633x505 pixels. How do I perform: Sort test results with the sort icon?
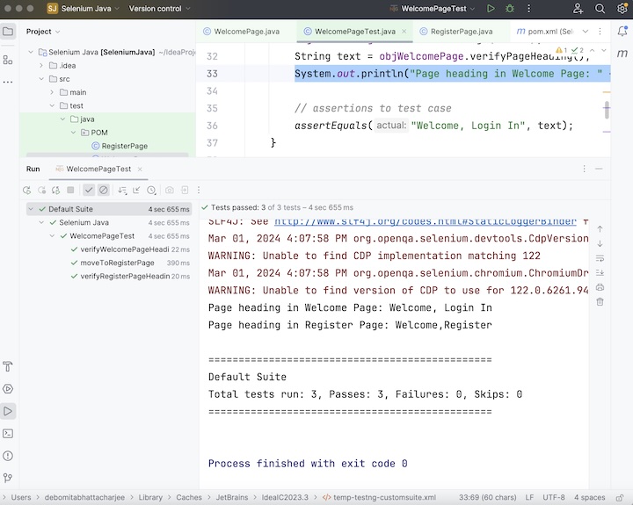point(122,190)
